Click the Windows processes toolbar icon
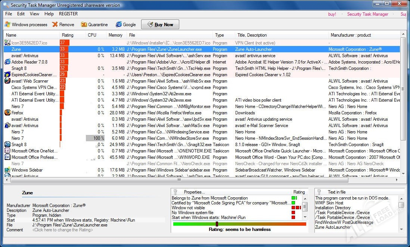Viewport: 410px width, 247px height. pos(7,25)
